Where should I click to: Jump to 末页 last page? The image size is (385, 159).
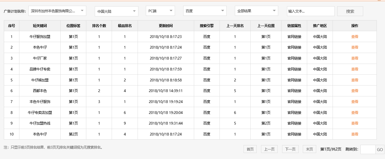point(309,149)
